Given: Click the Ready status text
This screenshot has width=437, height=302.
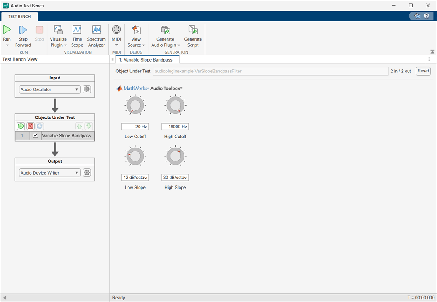Looking at the screenshot, I should pyautogui.click(x=118, y=298).
